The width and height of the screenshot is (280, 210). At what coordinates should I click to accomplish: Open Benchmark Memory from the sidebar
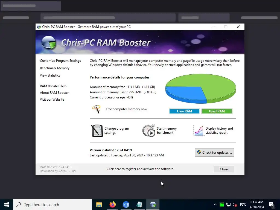pos(55,68)
